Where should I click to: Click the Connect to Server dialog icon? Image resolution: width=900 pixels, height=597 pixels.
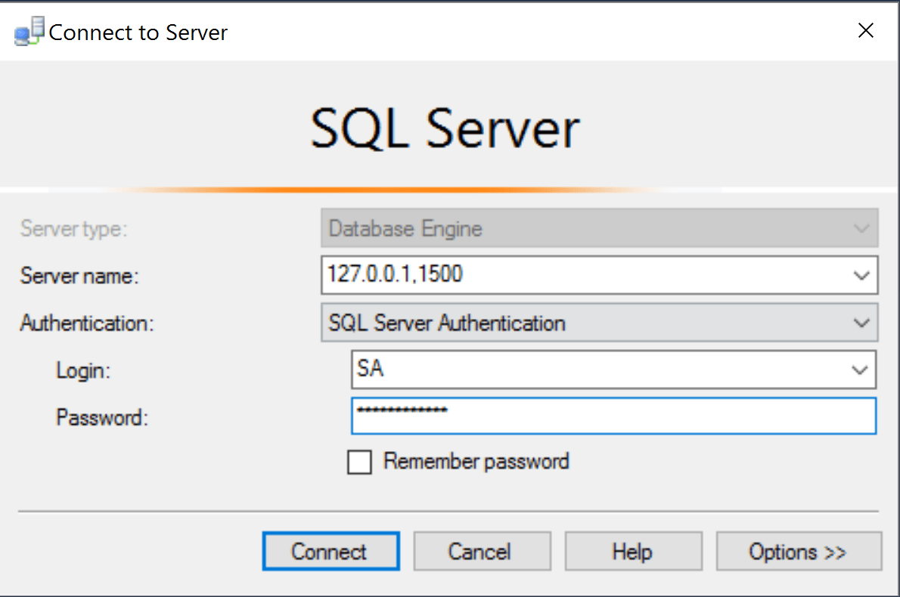(29, 31)
